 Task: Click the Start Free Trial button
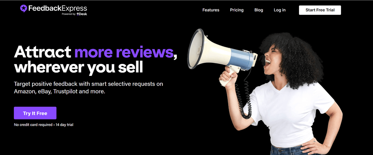[320, 10]
